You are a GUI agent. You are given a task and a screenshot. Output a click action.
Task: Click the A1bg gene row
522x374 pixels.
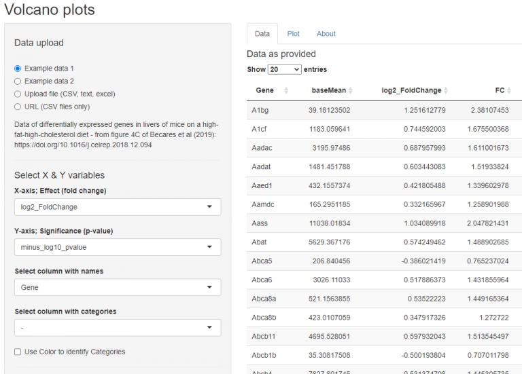pos(259,110)
